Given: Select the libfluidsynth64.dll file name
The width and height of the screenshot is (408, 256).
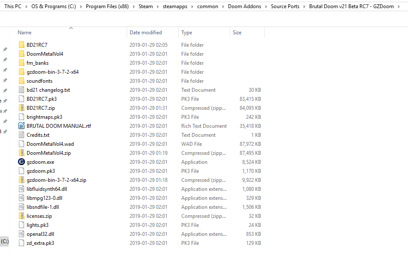Looking at the screenshot, I should click(47, 189).
